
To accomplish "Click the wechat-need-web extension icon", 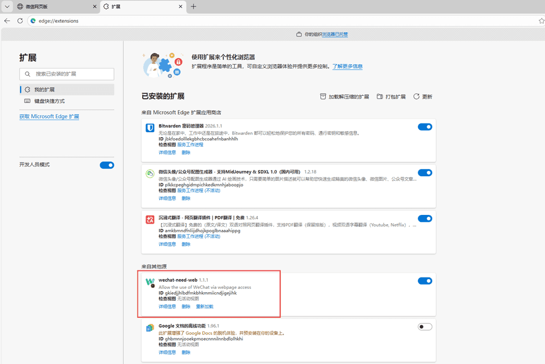I will (x=150, y=282).
